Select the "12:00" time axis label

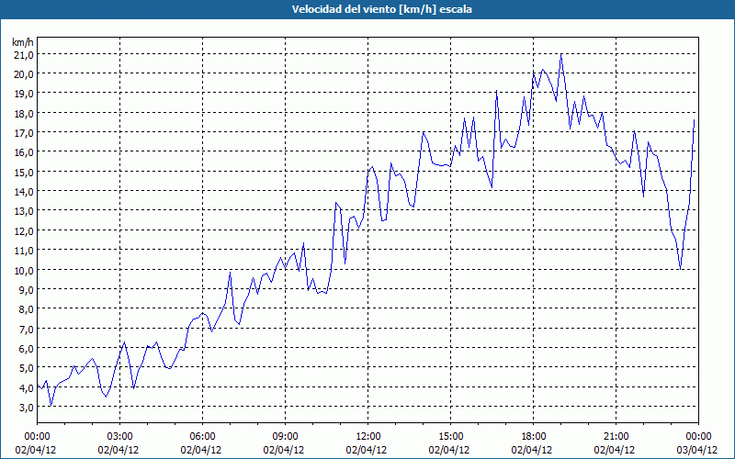[368, 437]
